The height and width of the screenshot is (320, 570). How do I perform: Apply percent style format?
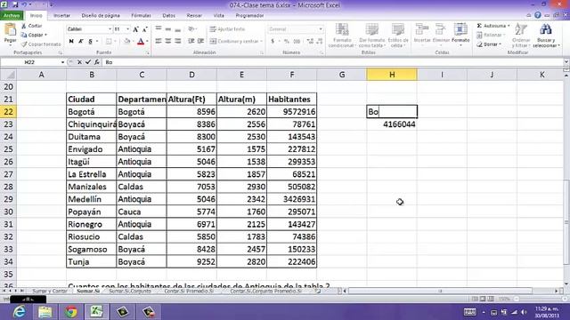tap(287, 42)
